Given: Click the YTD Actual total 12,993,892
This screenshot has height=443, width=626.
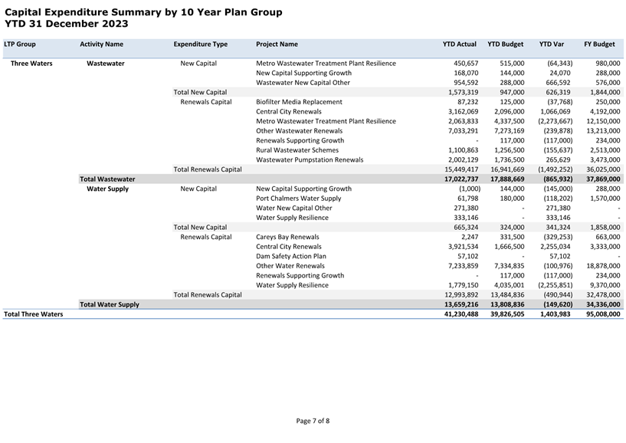Looking at the screenshot, I should pos(461,295).
